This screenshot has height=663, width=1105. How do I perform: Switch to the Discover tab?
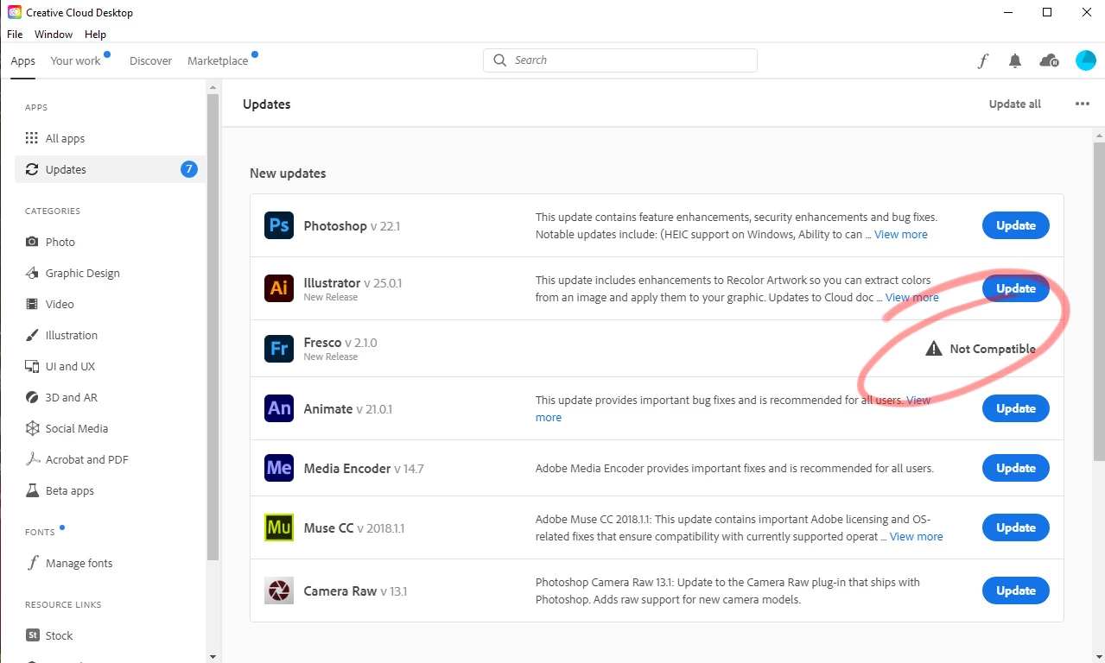pos(150,60)
